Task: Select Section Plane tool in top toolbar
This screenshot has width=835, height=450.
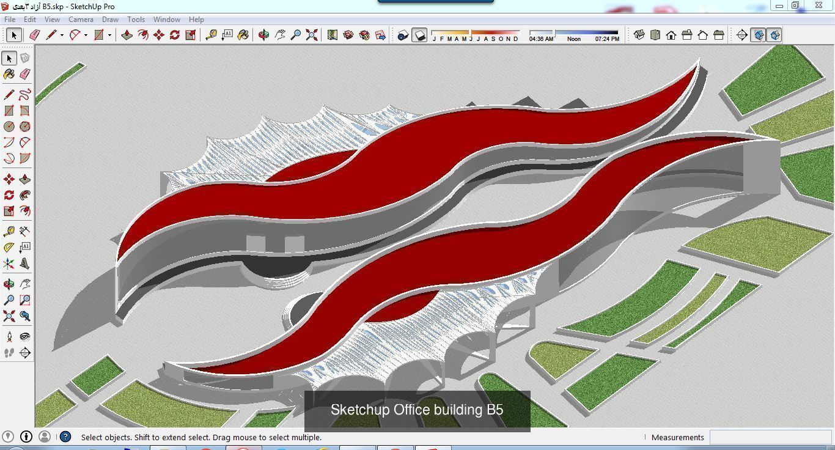Action: (742, 35)
